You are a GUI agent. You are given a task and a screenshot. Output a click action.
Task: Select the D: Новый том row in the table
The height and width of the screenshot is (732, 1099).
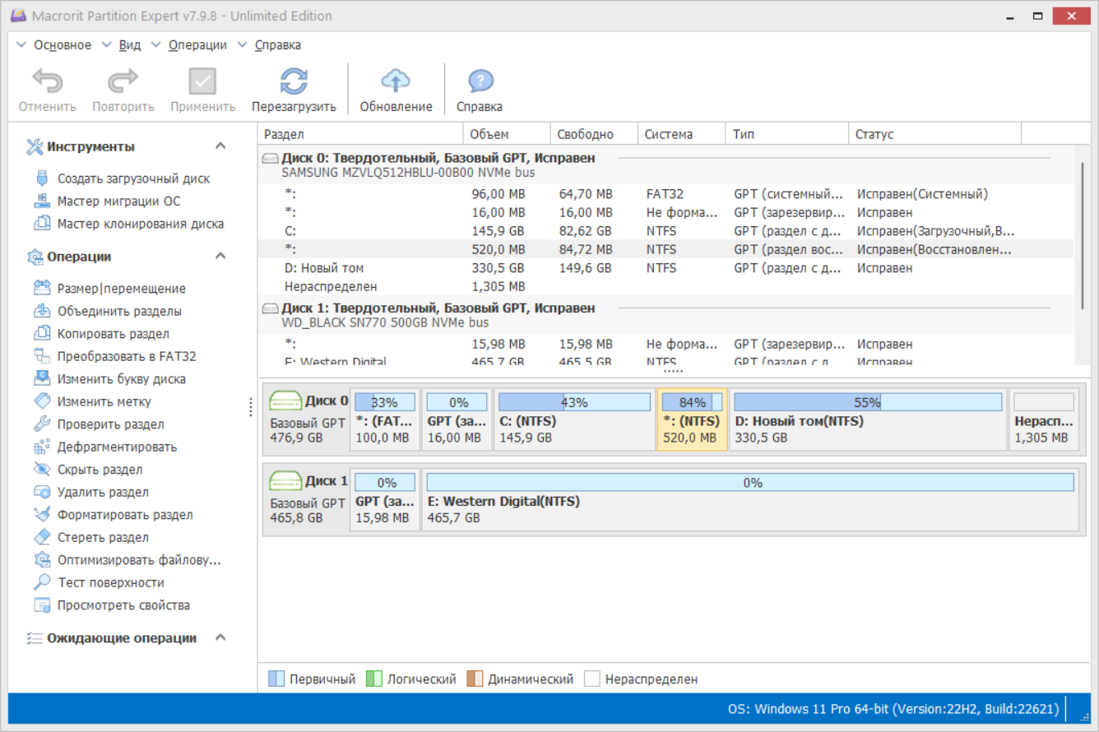(x=324, y=268)
